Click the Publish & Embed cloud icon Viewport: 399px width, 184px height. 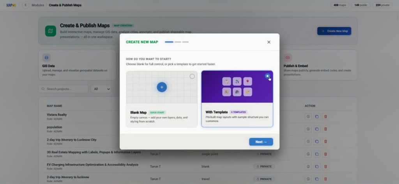(288, 58)
